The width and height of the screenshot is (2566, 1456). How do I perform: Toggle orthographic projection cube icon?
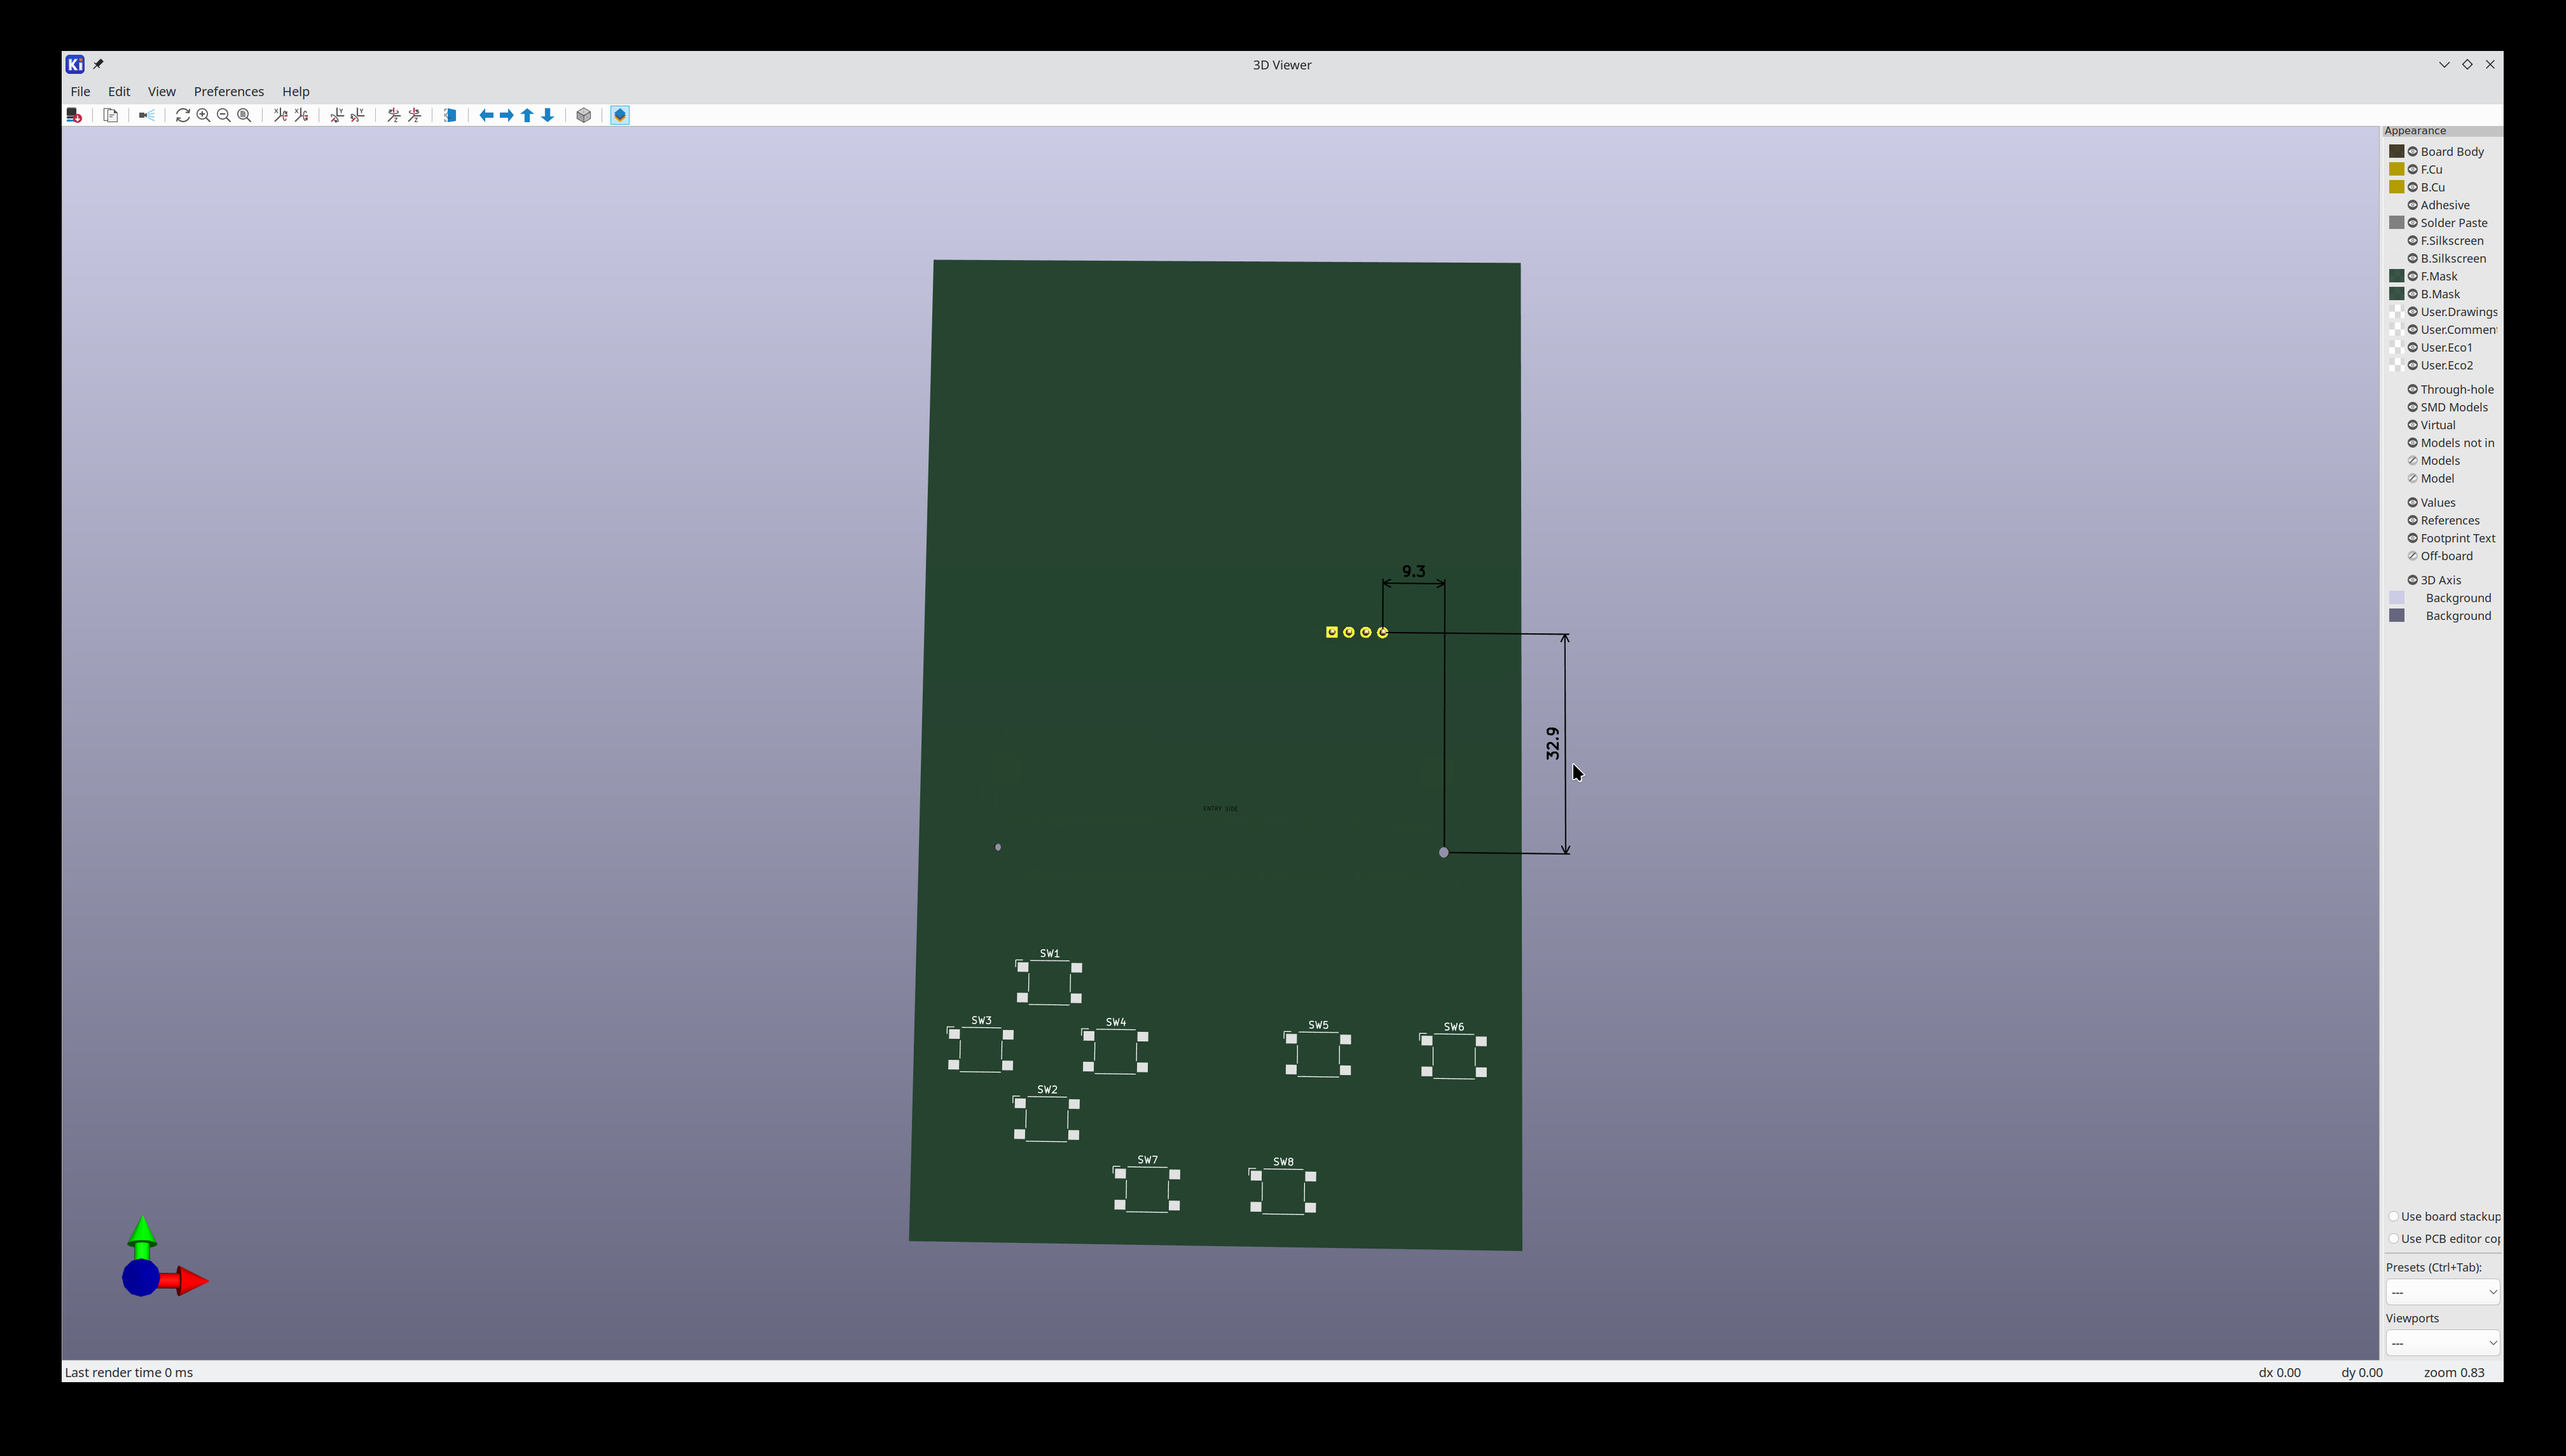point(584,115)
